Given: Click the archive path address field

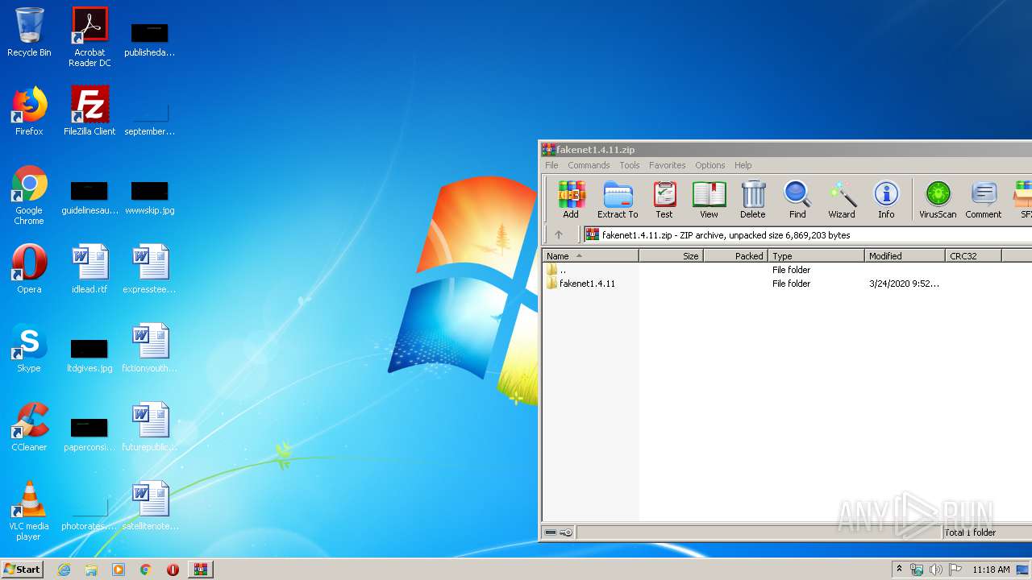Looking at the screenshot, I should (x=806, y=234).
